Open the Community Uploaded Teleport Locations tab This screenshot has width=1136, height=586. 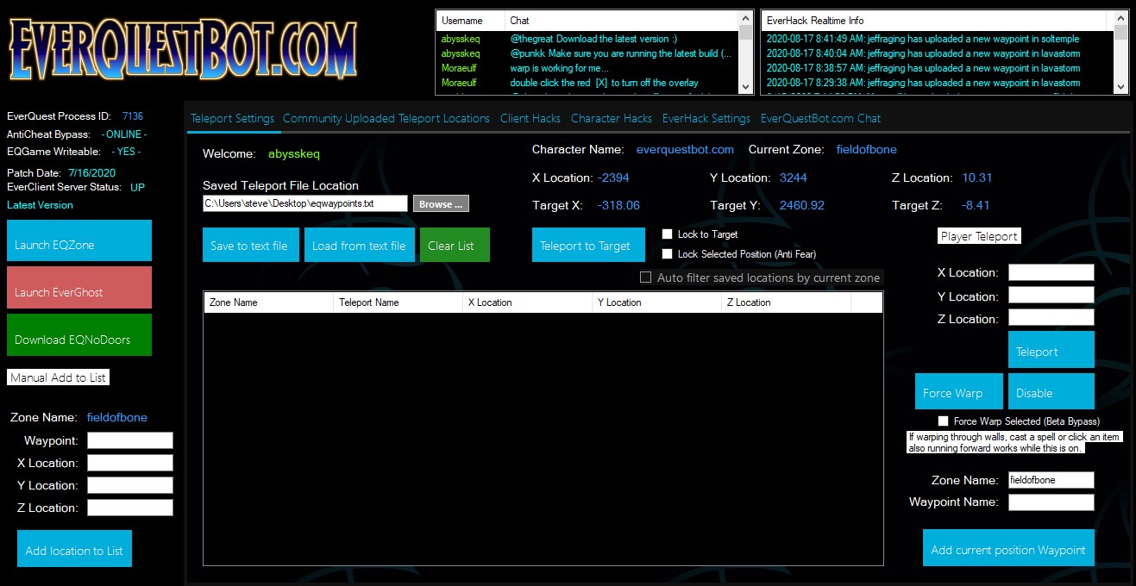[x=386, y=119]
